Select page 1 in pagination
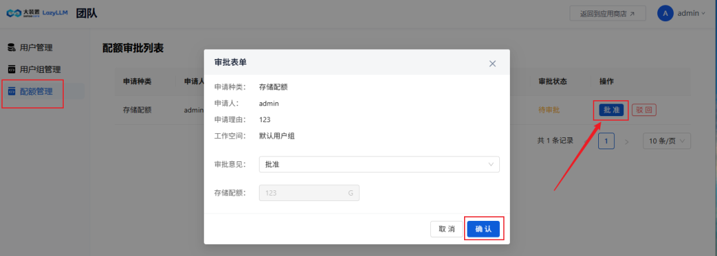717x256 pixels. pyautogui.click(x=606, y=141)
